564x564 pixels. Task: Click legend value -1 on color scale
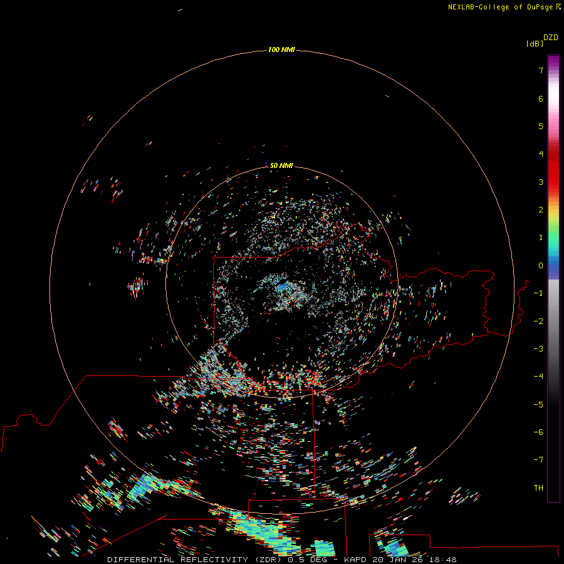pos(538,293)
